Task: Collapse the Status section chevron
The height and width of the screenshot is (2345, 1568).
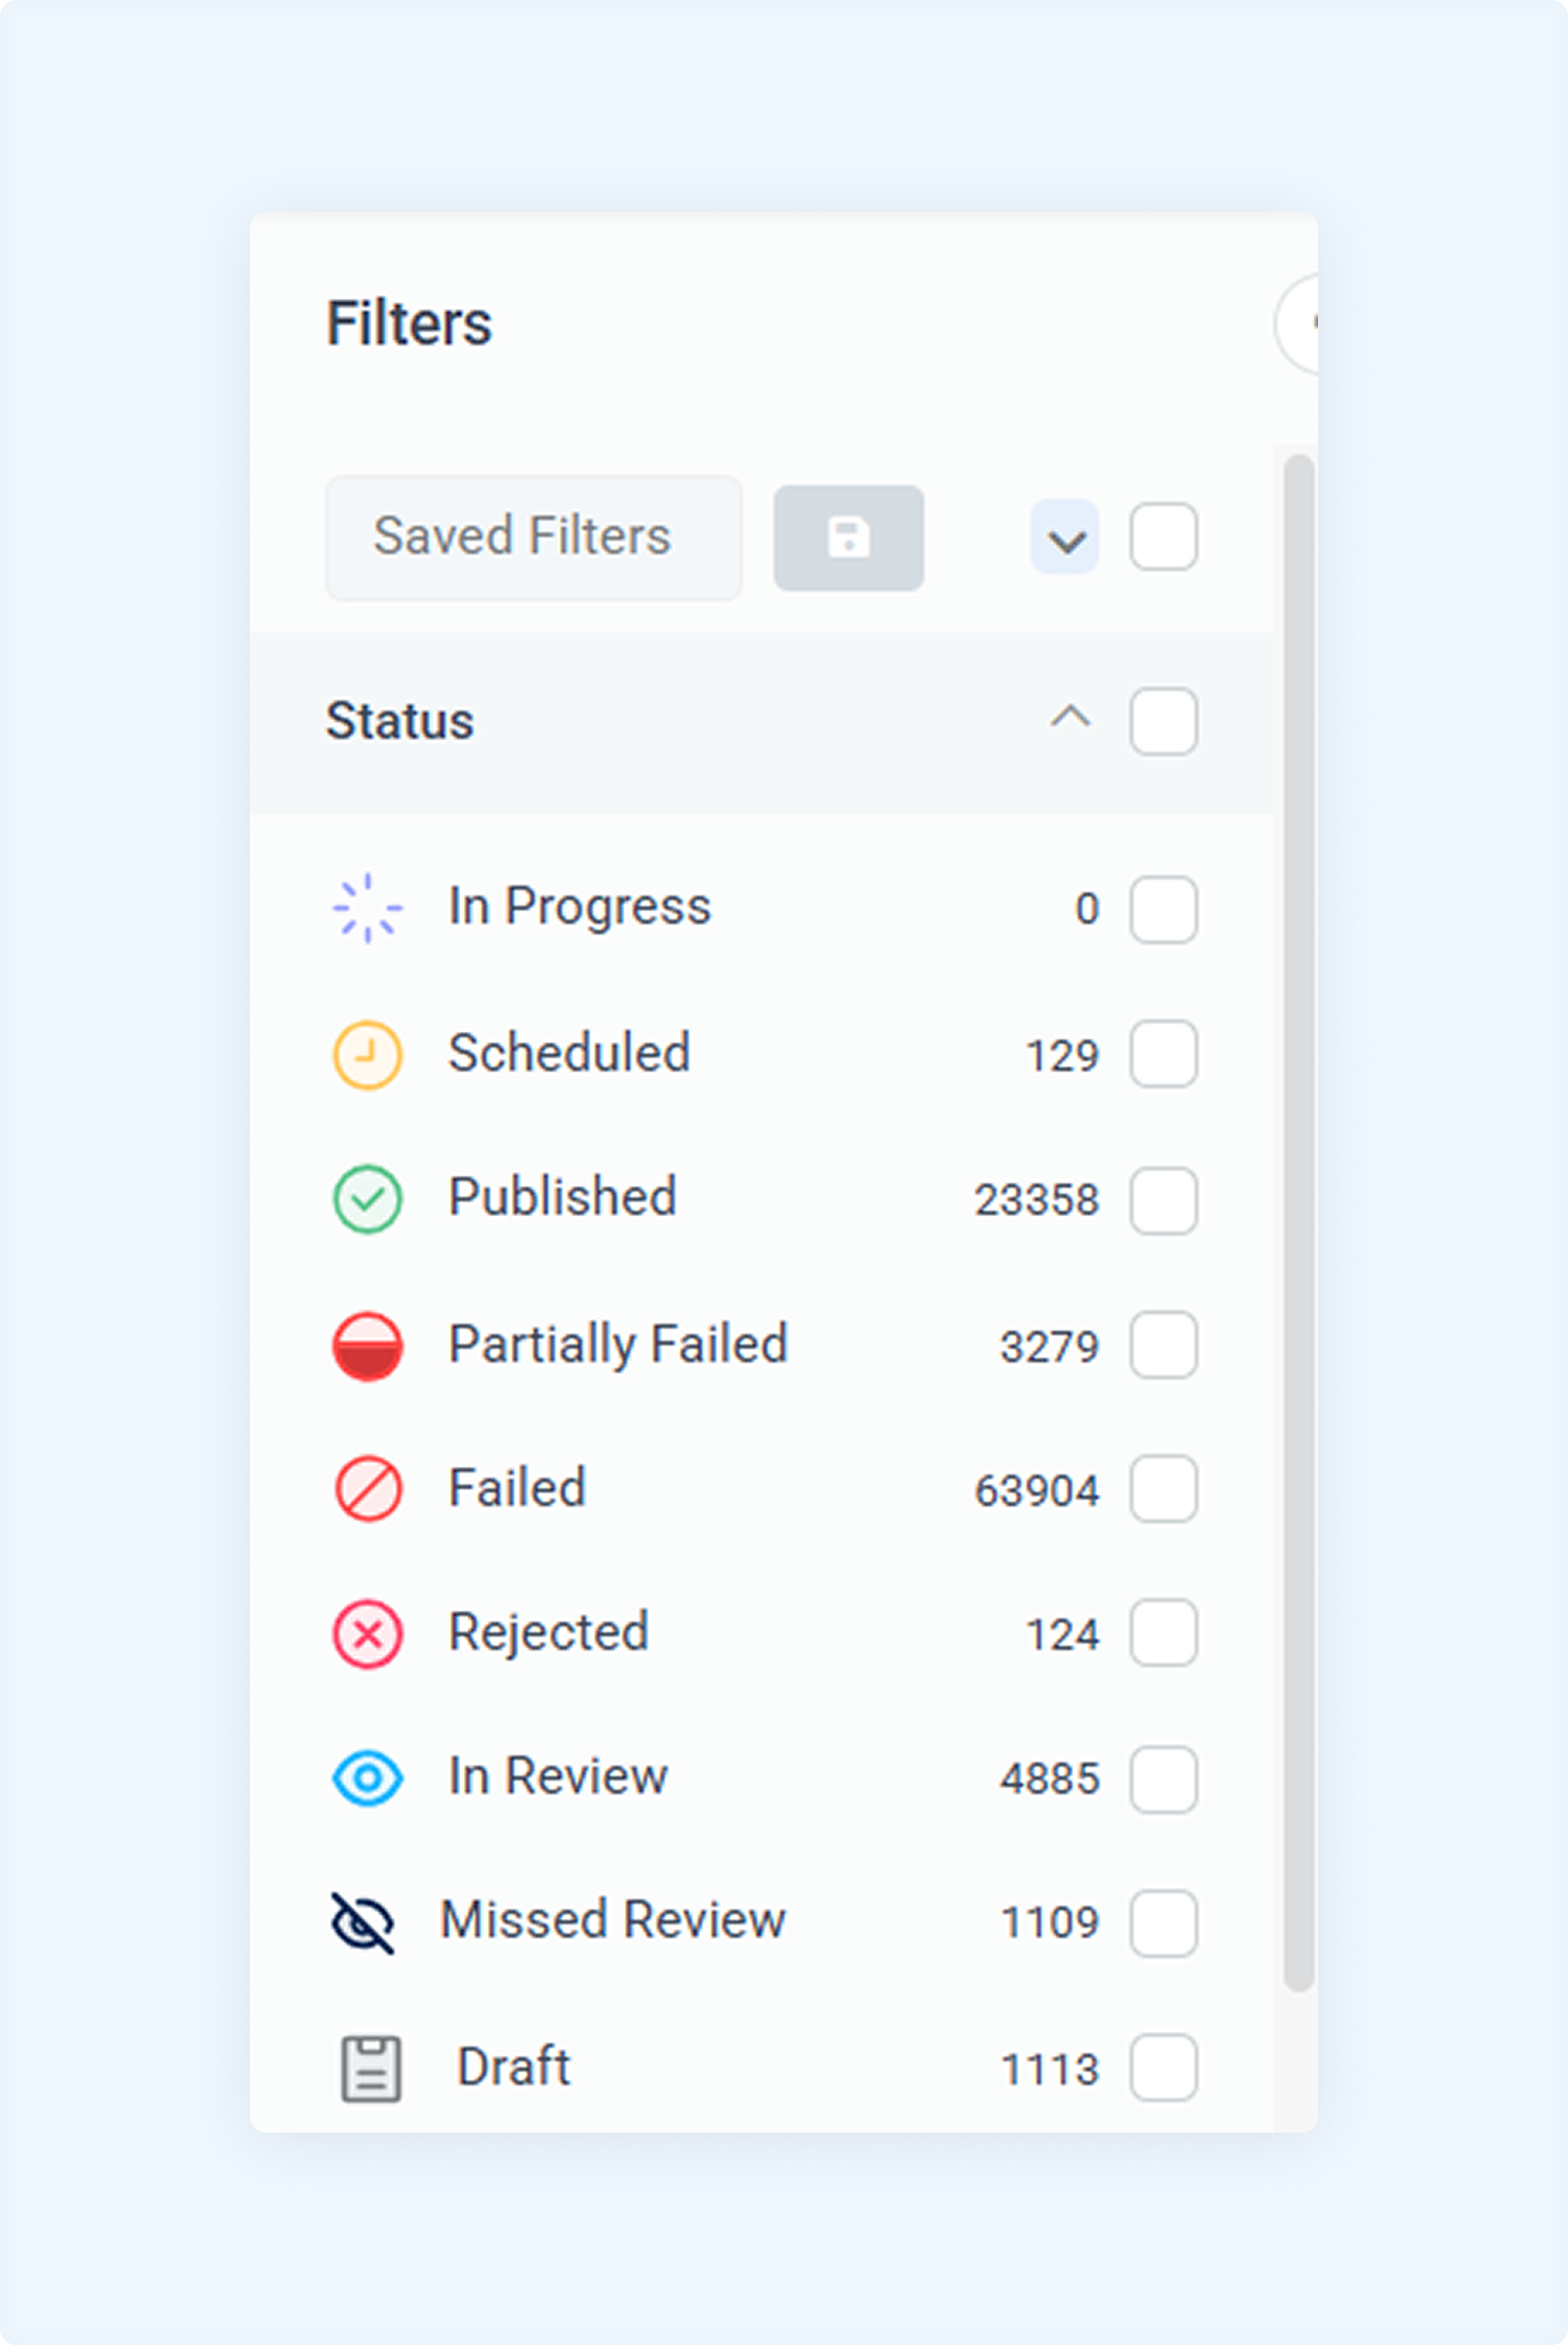Action: (1070, 717)
